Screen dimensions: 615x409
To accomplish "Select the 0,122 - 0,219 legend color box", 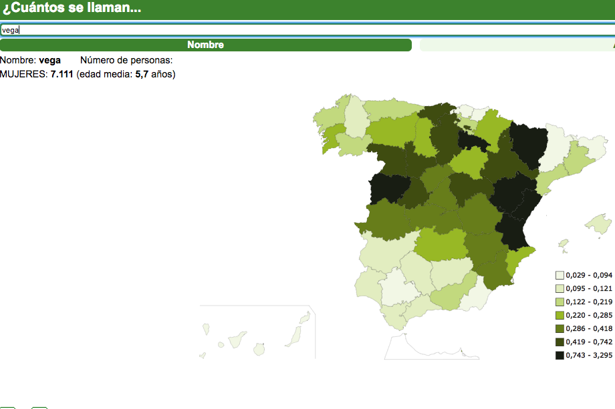I will [x=560, y=302].
